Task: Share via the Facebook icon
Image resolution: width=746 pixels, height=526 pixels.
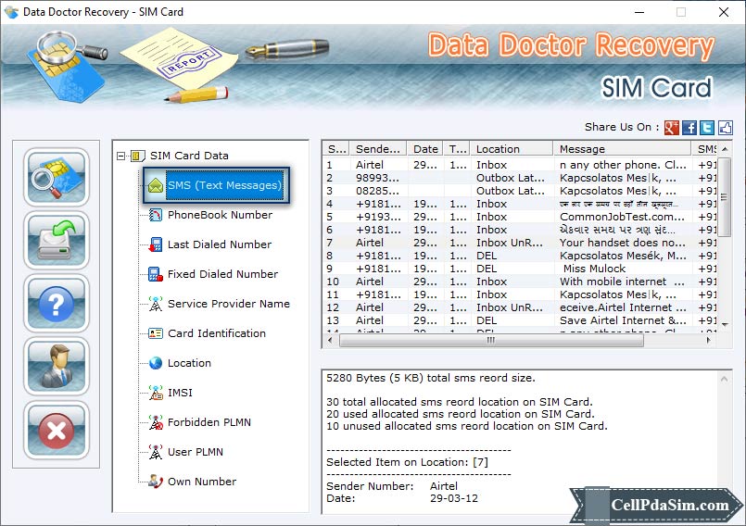Action: point(689,128)
